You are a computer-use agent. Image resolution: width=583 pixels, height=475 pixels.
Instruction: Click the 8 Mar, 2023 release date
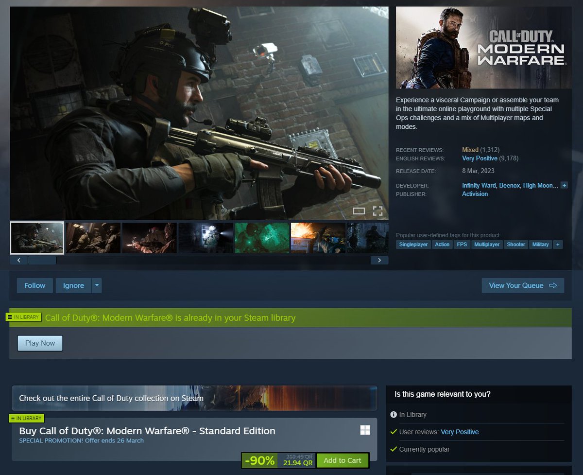point(478,171)
